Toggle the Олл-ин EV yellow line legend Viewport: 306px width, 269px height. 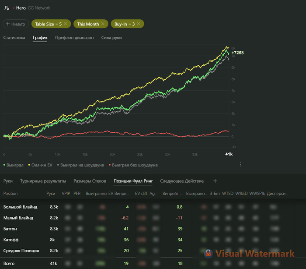pyautogui.click(x=40, y=165)
